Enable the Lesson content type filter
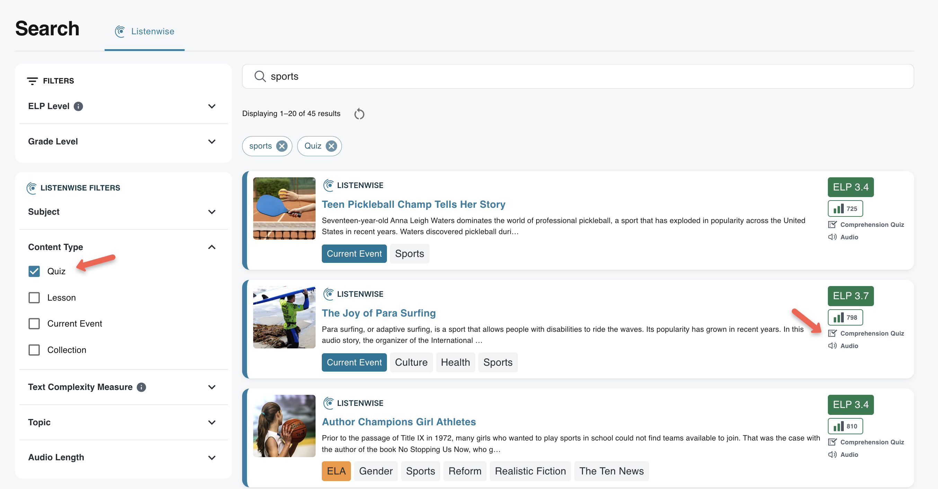 point(34,297)
